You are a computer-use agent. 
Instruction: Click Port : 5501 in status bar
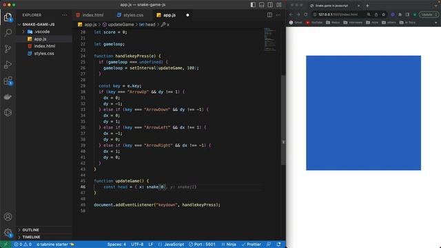pyautogui.click(x=202, y=245)
